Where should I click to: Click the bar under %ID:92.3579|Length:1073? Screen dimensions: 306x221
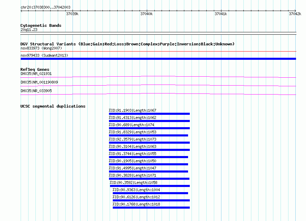point(149,143)
